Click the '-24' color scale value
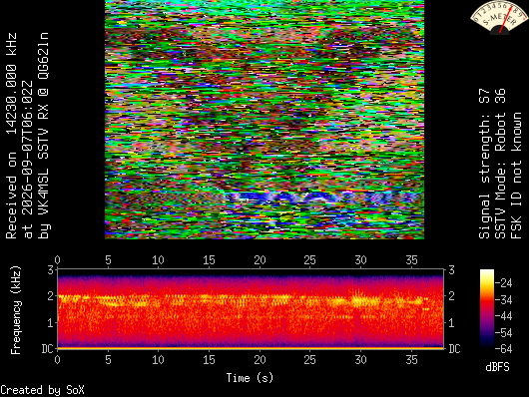This screenshot has height=397, width=529. point(504,283)
